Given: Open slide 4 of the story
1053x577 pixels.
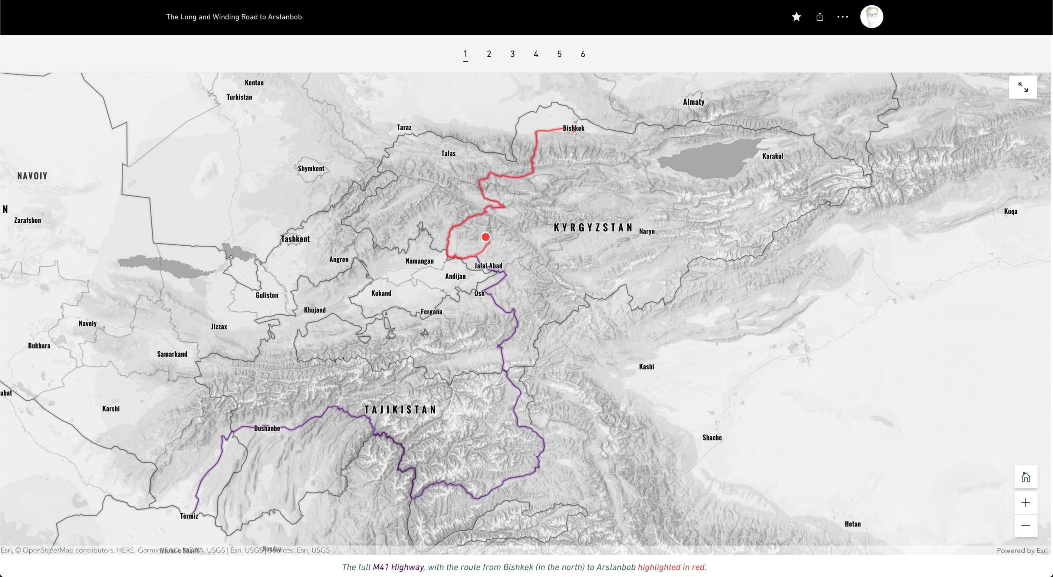Looking at the screenshot, I should (x=536, y=54).
